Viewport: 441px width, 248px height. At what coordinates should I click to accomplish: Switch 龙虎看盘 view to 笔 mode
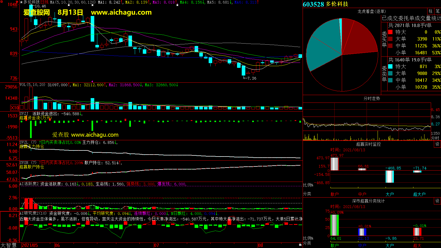[437, 11]
